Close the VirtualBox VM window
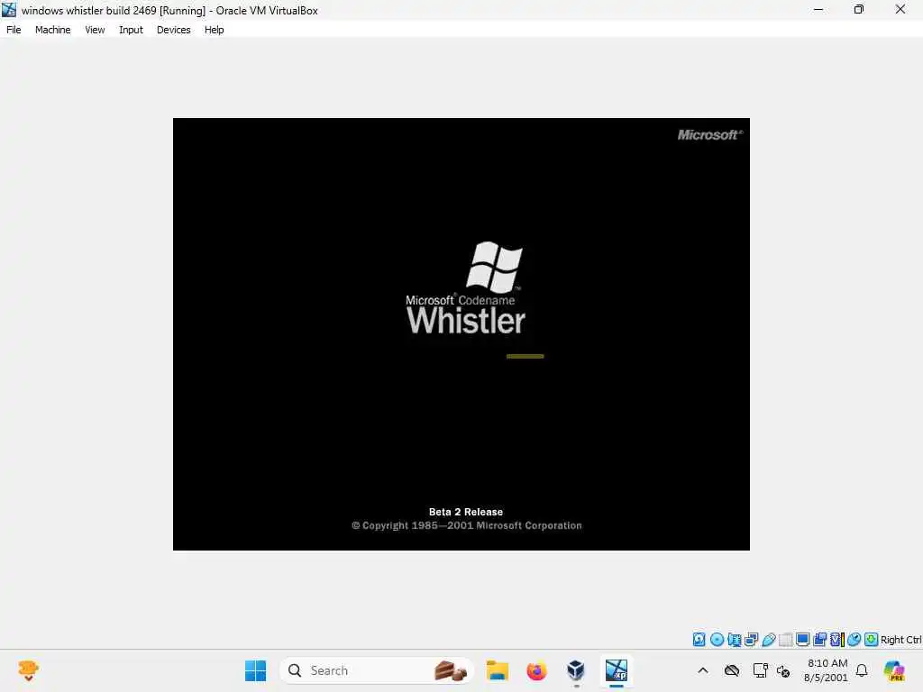 (x=900, y=9)
